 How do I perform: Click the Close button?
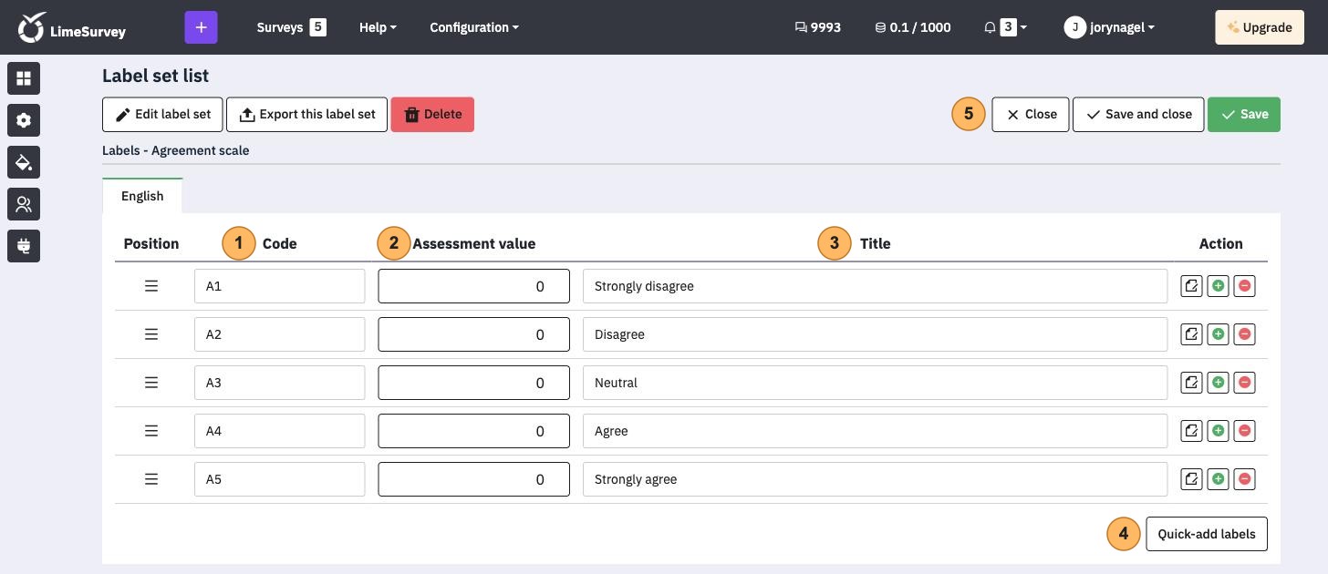(x=1031, y=114)
